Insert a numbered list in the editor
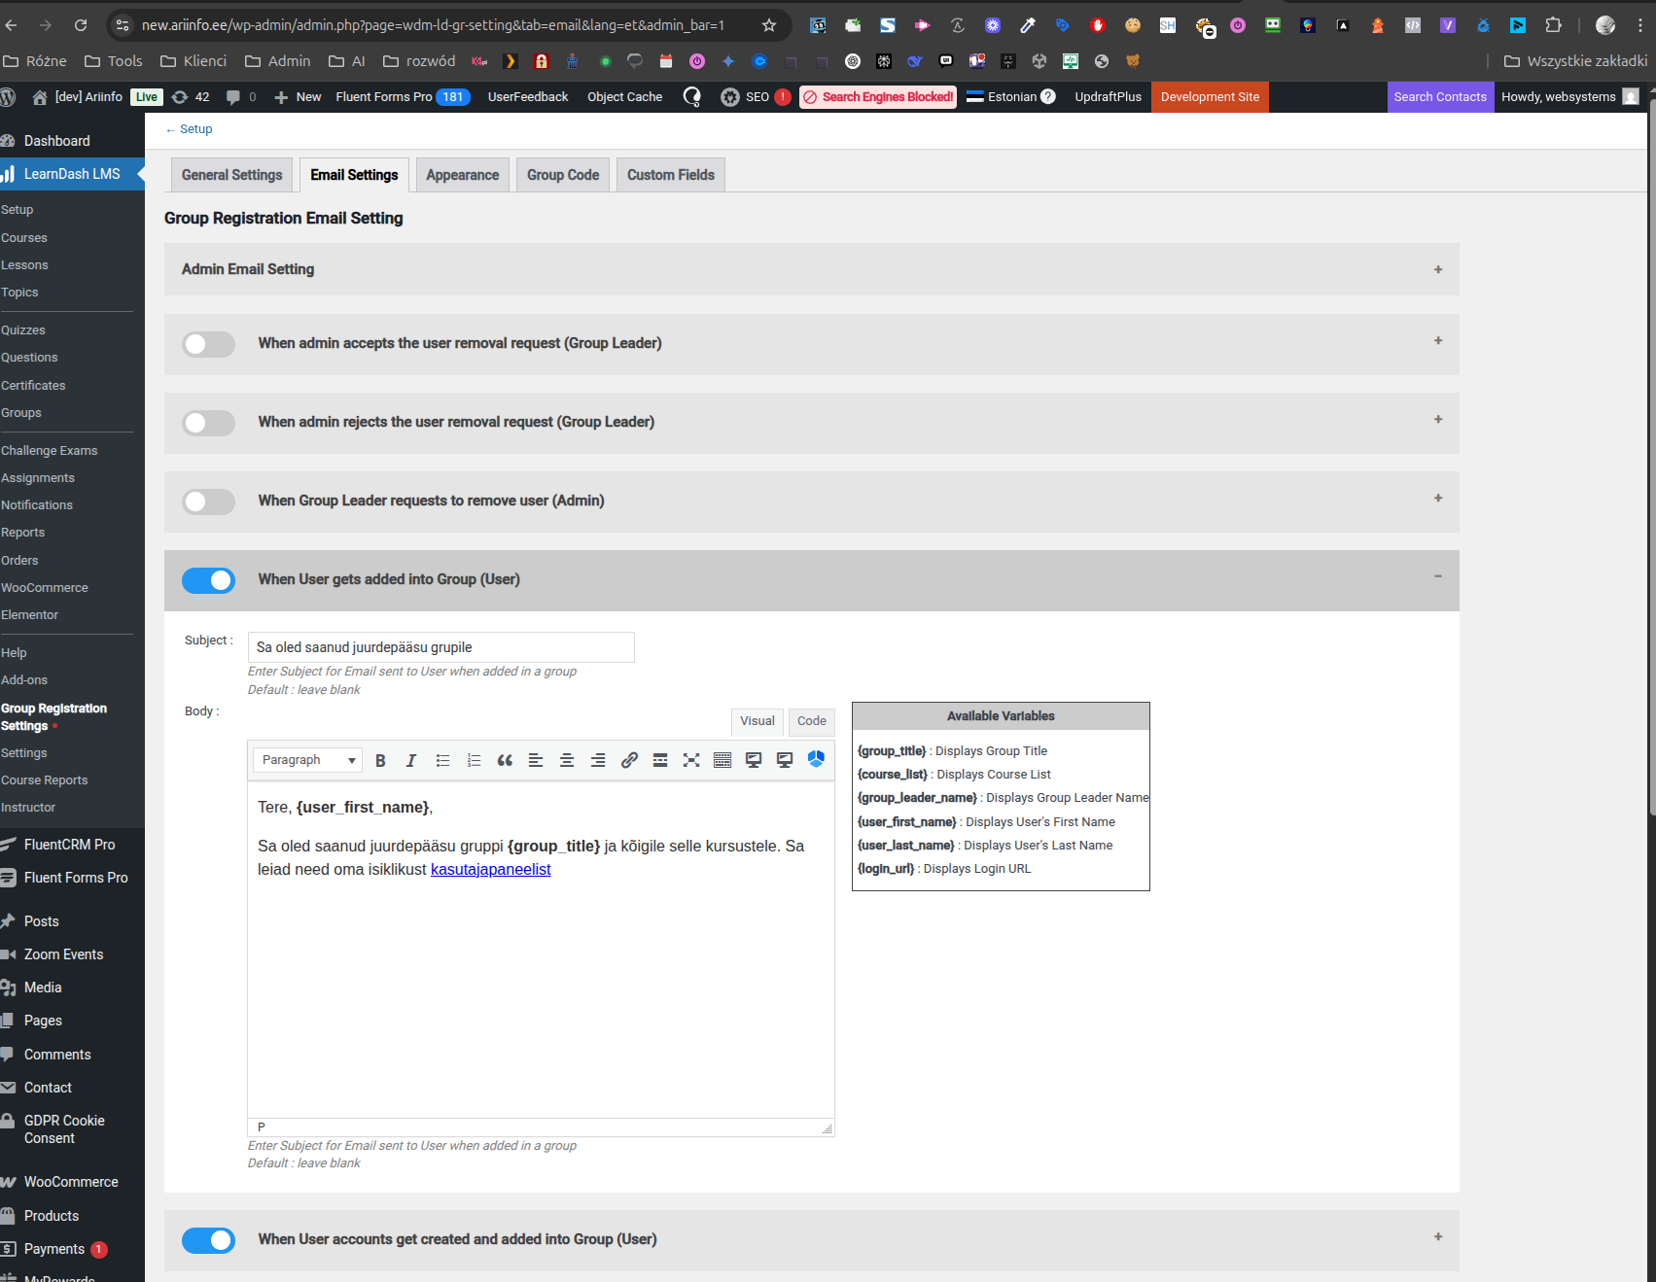Image resolution: width=1656 pixels, height=1282 pixels. (x=474, y=760)
